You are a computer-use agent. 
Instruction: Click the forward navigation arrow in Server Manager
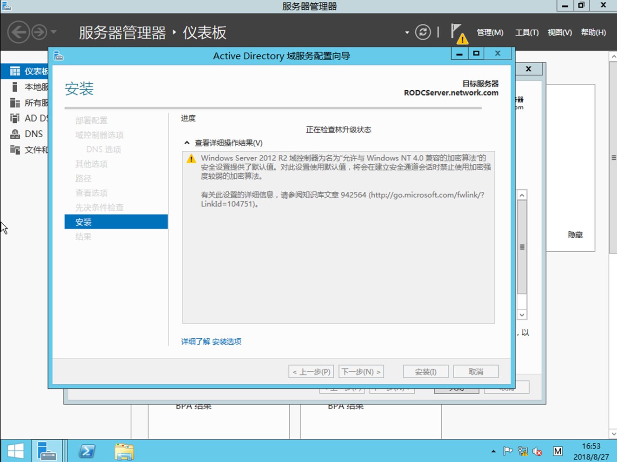40,32
